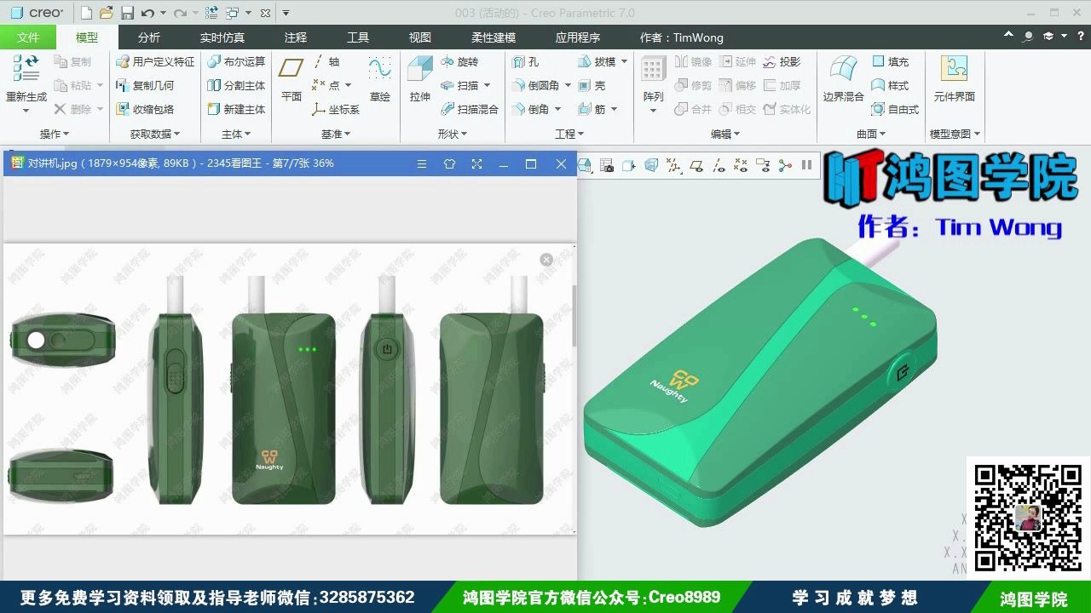The width and height of the screenshot is (1091, 613).
Task: Expand the 主体 (Body) group dropdown
Action: [236, 134]
